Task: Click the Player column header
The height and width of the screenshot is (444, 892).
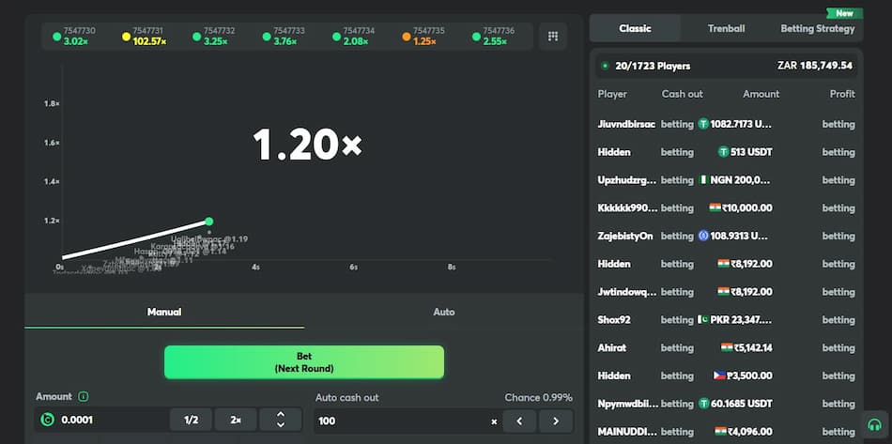Action: tap(612, 94)
